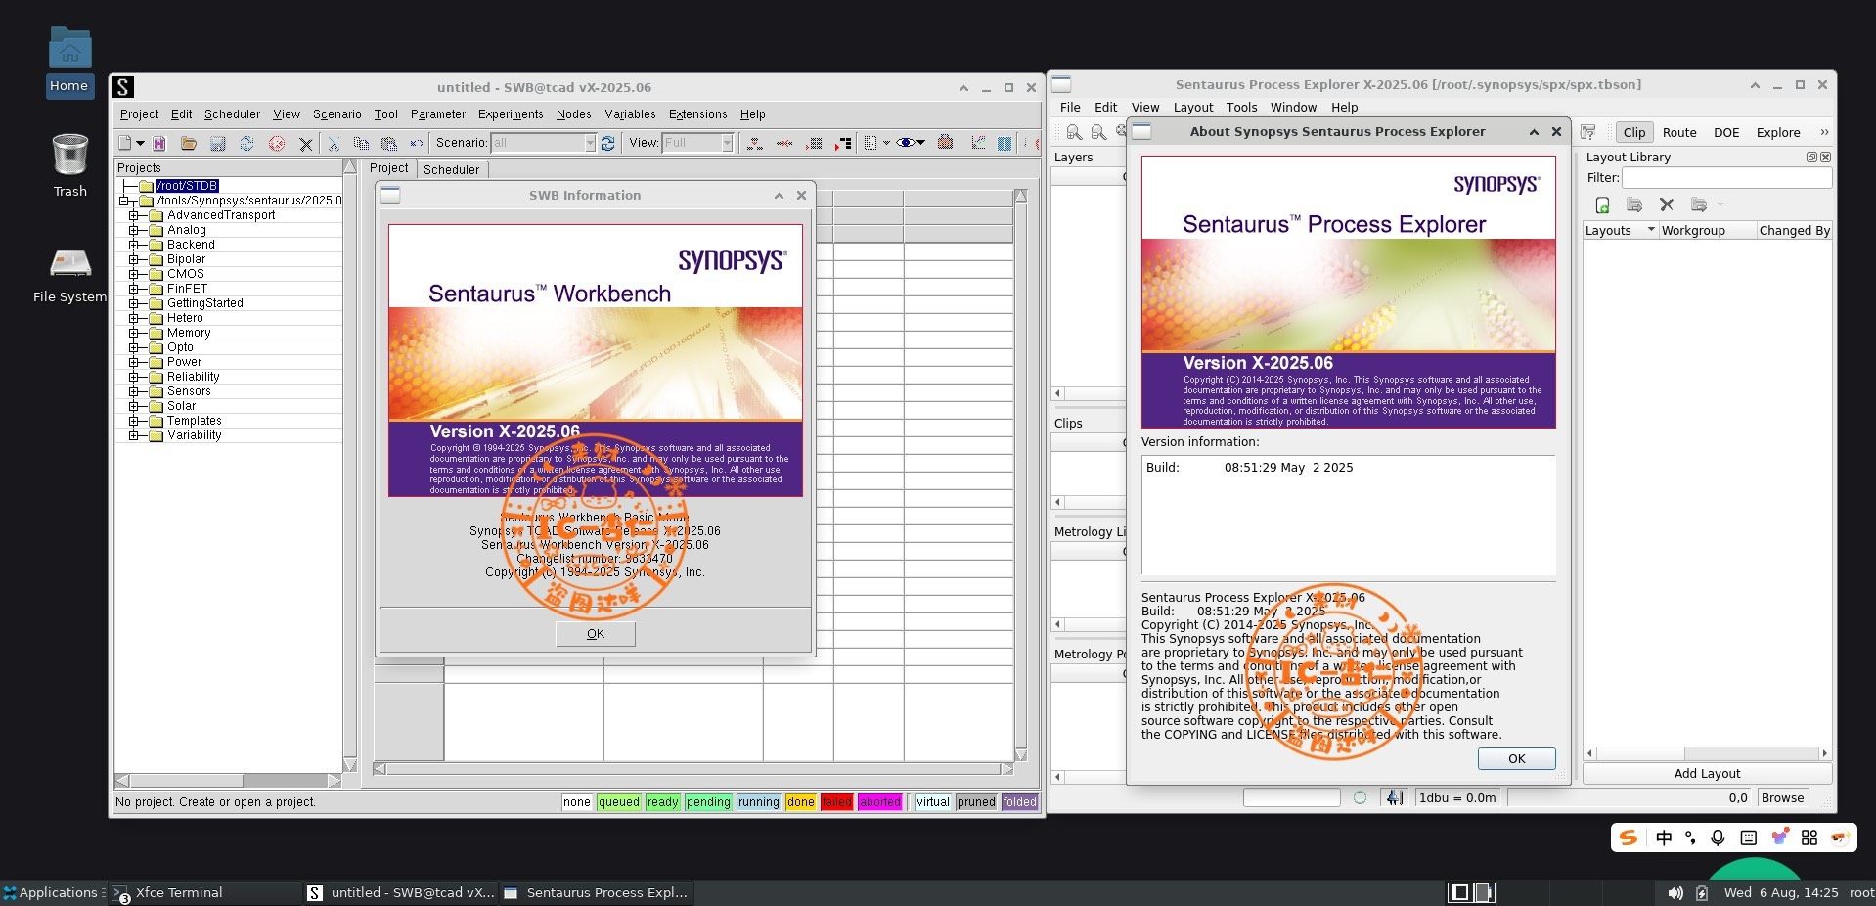Click the open project folder icon in SWB toolbar

(189, 143)
